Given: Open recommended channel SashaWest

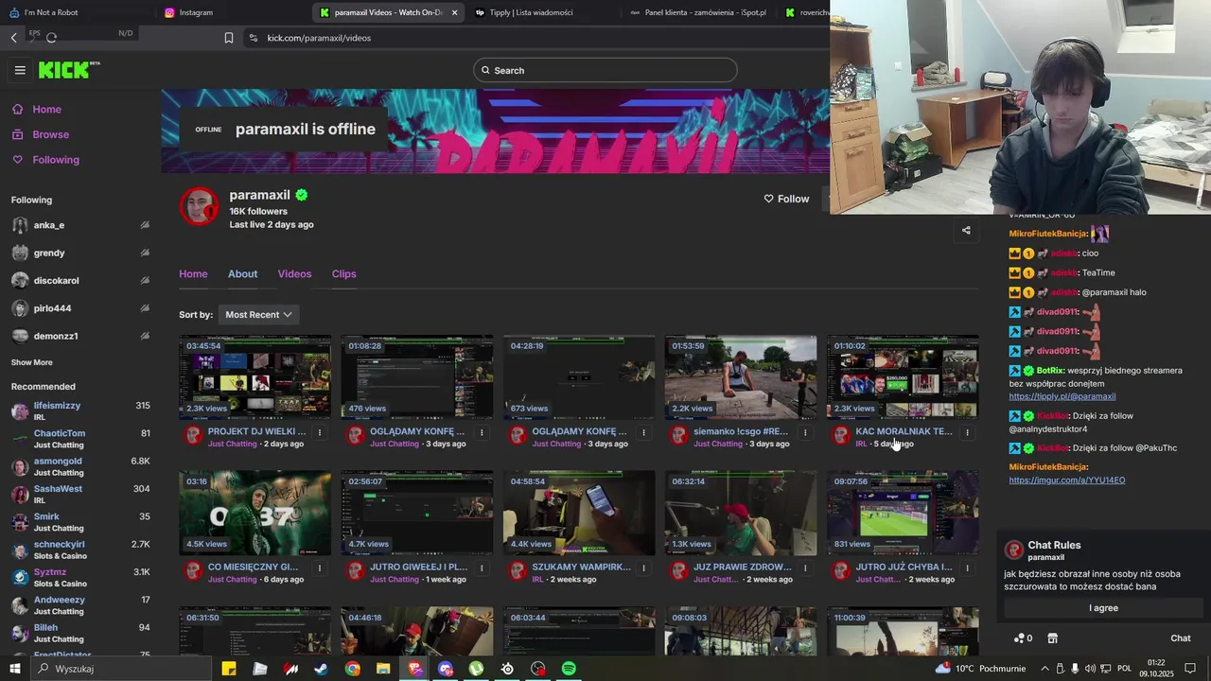Looking at the screenshot, I should click(80, 495).
